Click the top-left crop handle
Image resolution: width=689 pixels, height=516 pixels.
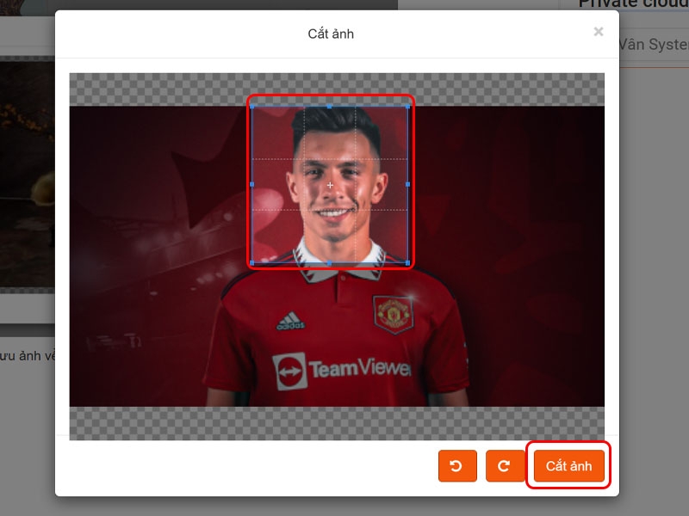coord(251,107)
